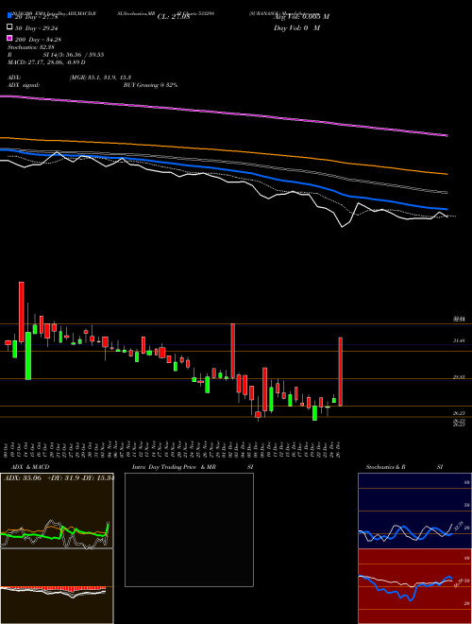Click the 'MACD: 27.17, 28.06, -0.89 D' readout
The image size is (472, 624).
coord(46,62)
